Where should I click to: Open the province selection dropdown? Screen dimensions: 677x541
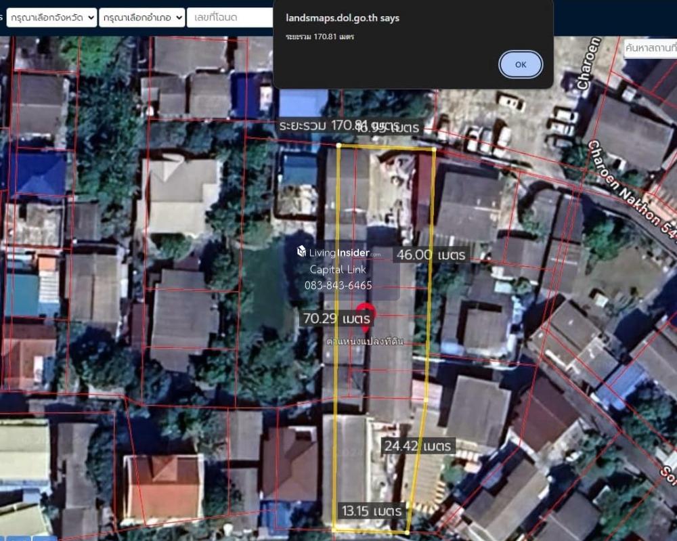pyautogui.click(x=51, y=18)
